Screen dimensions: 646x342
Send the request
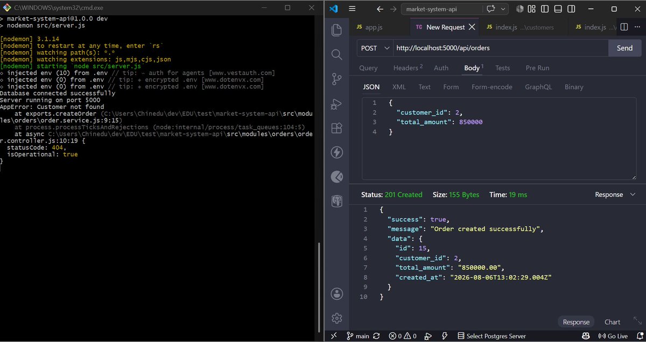pyautogui.click(x=624, y=48)
